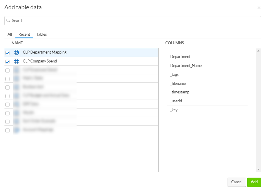Check the checkbox on the bottom table row
Viewport: 266px width, 191px height.
point(7,130)
